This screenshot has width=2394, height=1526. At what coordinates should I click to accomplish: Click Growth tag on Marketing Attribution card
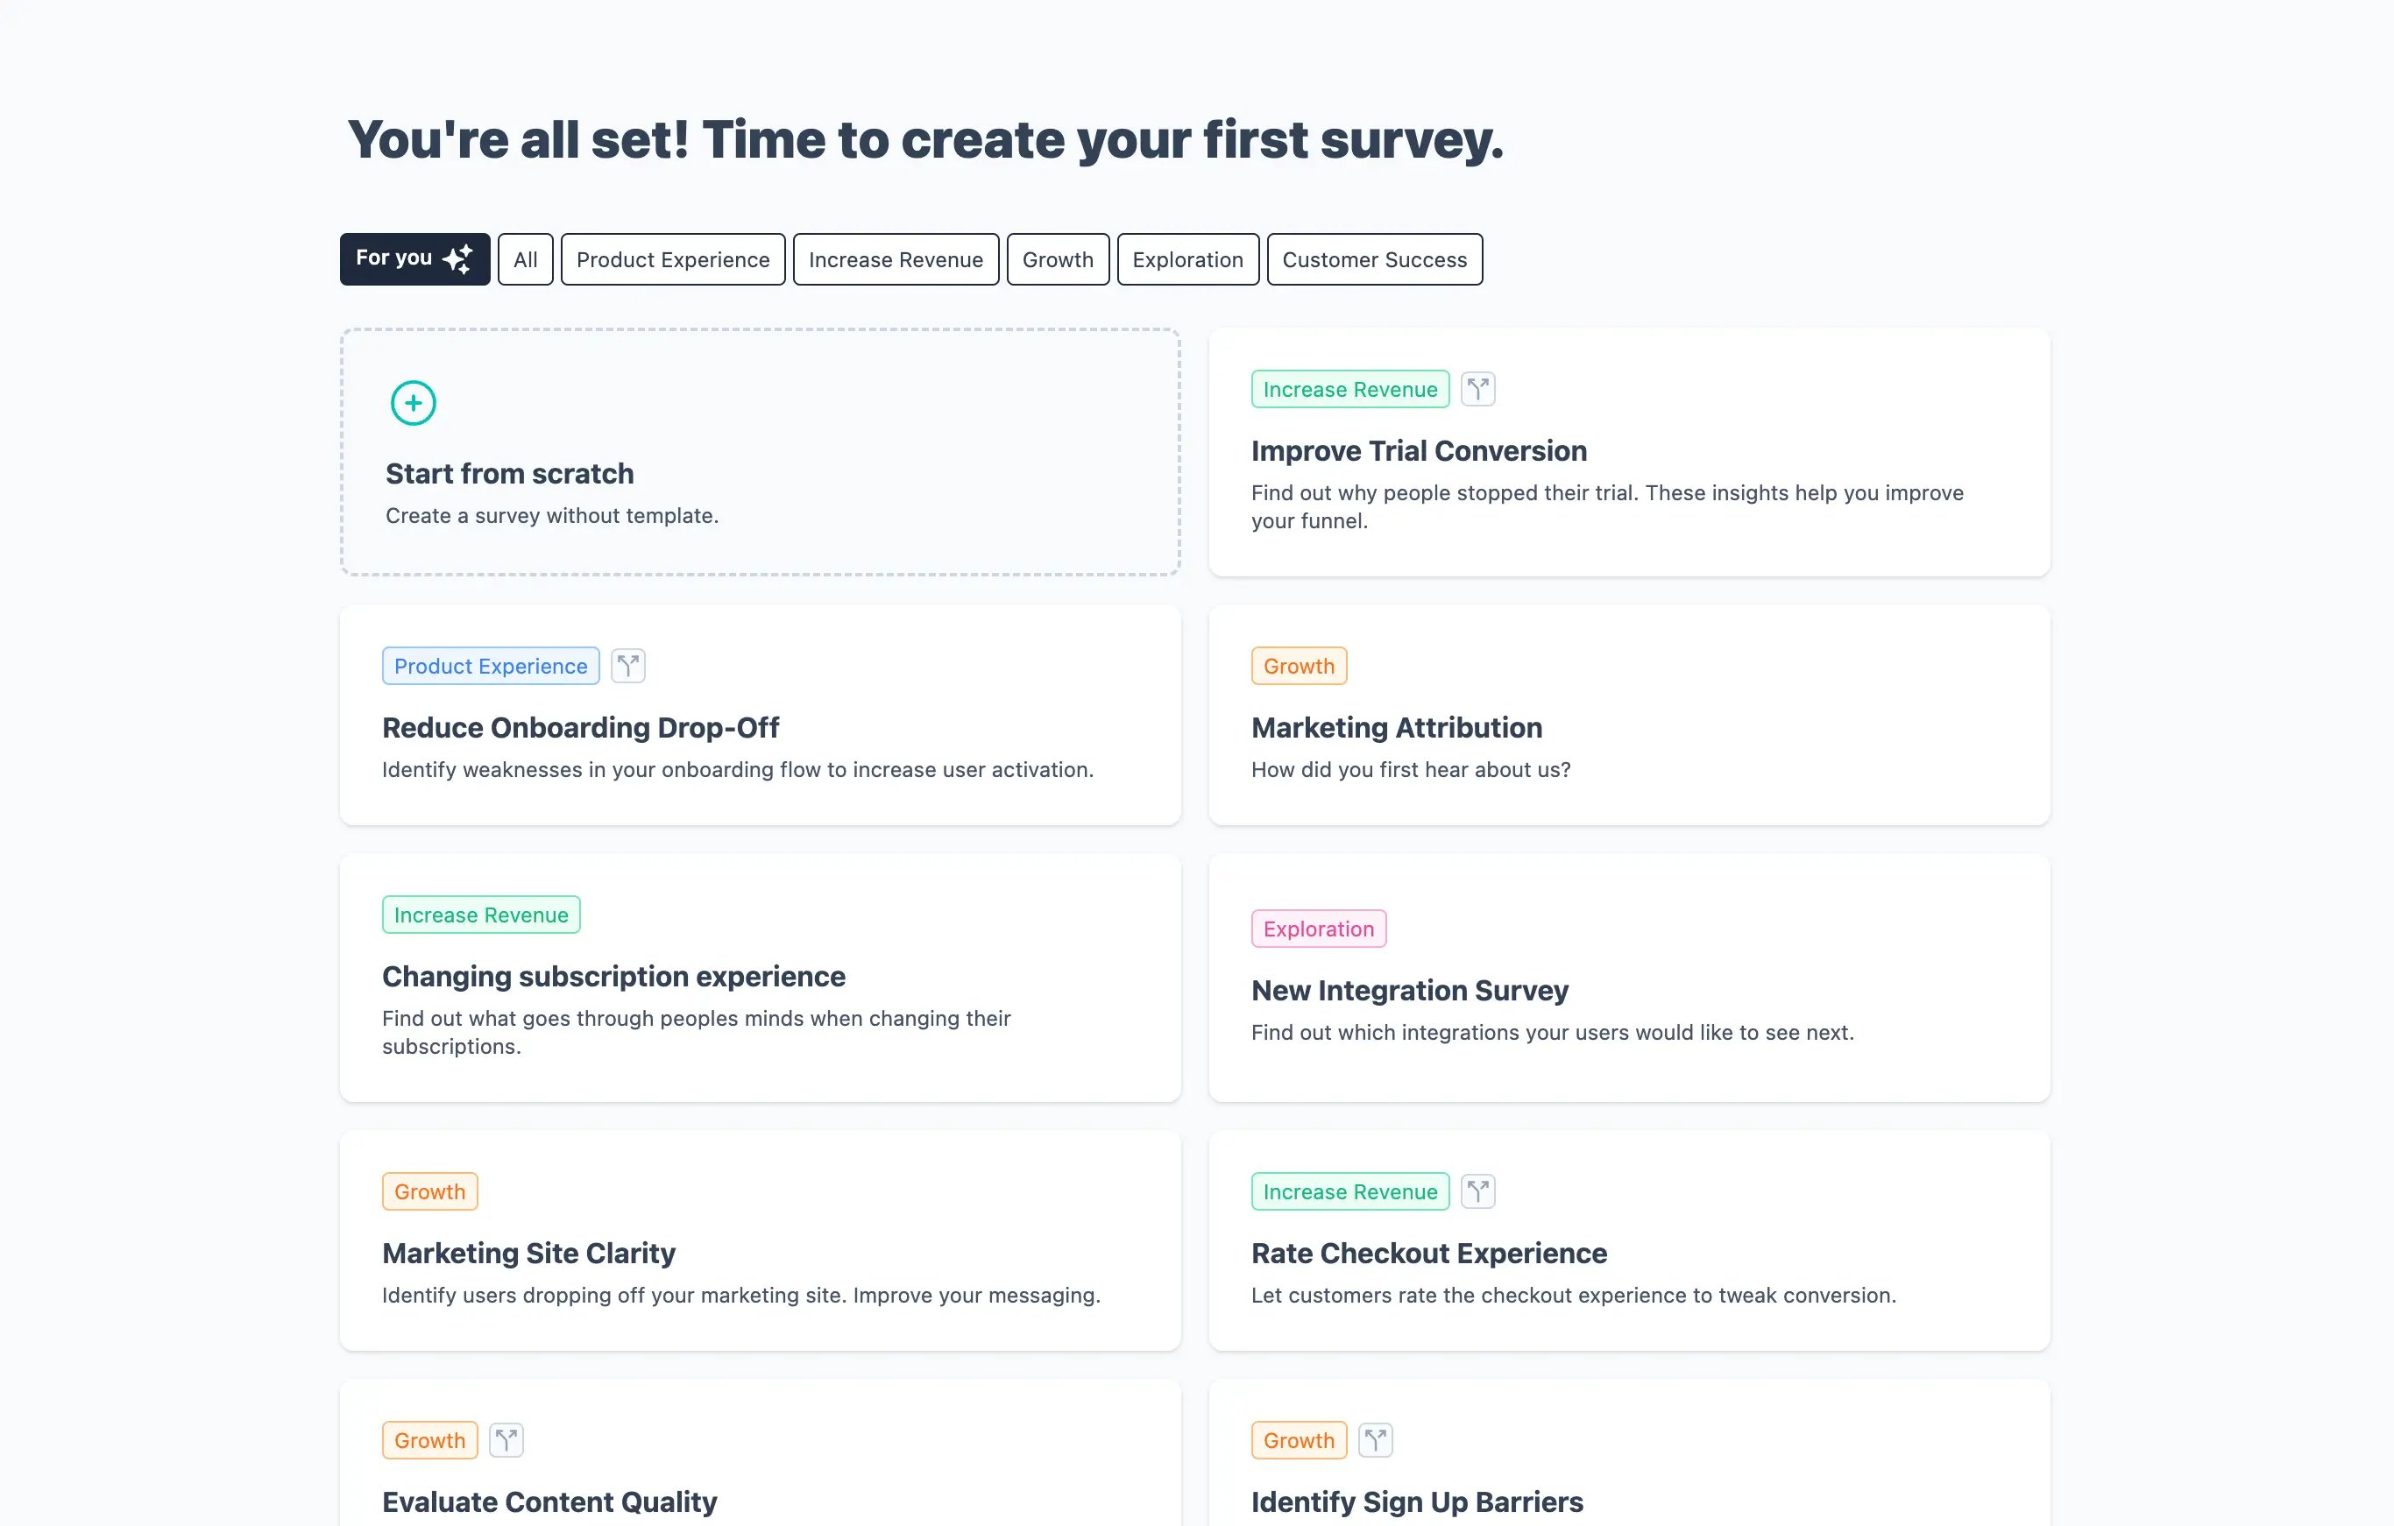(1299, 666)
